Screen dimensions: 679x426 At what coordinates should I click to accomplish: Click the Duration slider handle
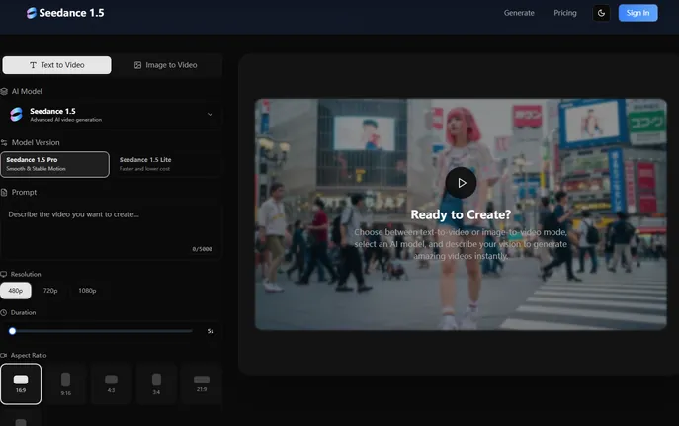click(13, 331)
